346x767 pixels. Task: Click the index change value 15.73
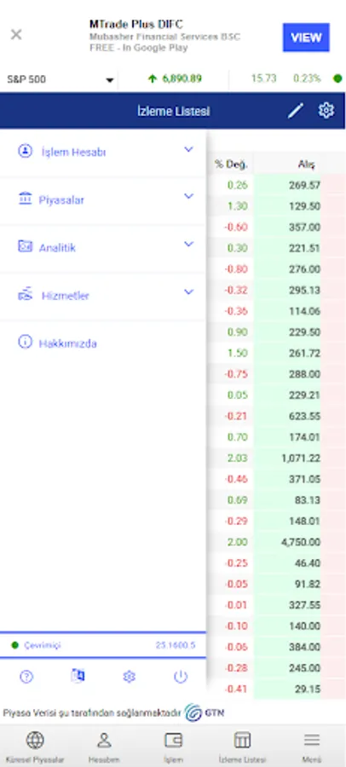pyautogui.click(x=264, y=78)
